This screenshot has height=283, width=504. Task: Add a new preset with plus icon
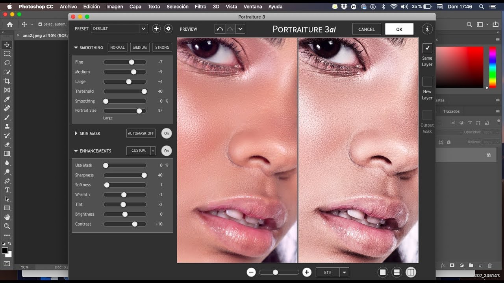156,29
